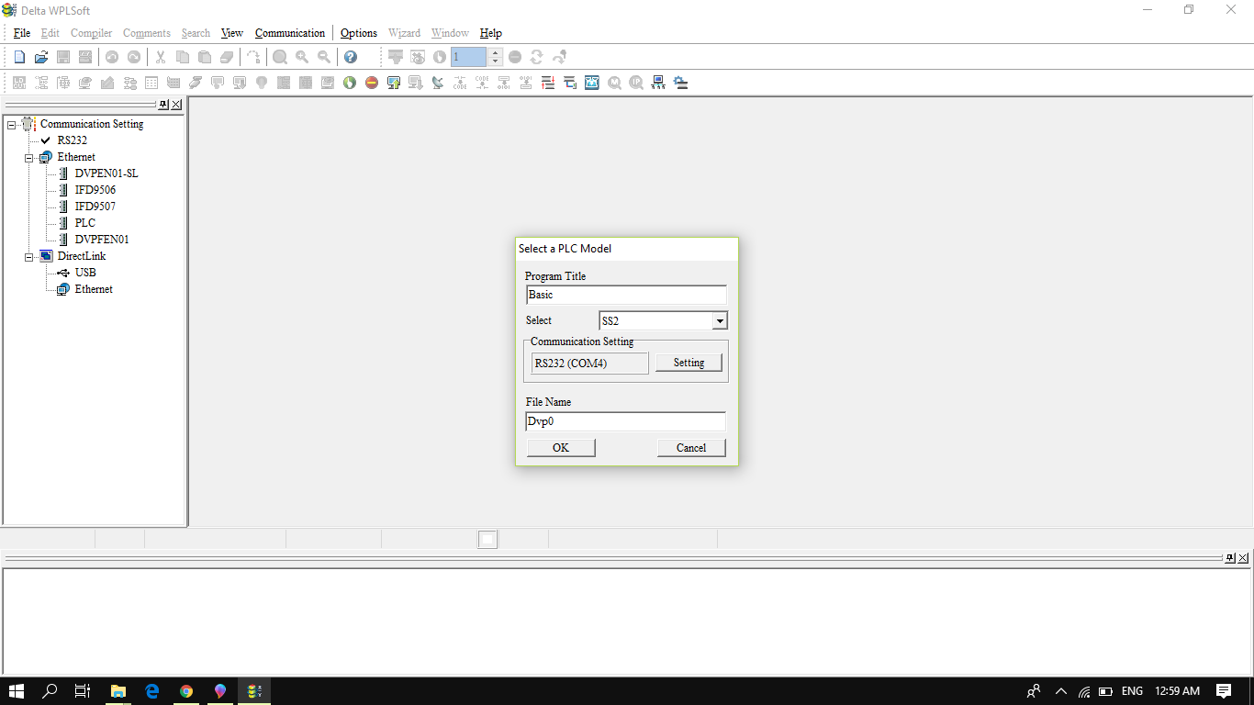Open the SS2 PLC model dropdown
Viewport: 1254px width, 705px height.
point(720,320)
